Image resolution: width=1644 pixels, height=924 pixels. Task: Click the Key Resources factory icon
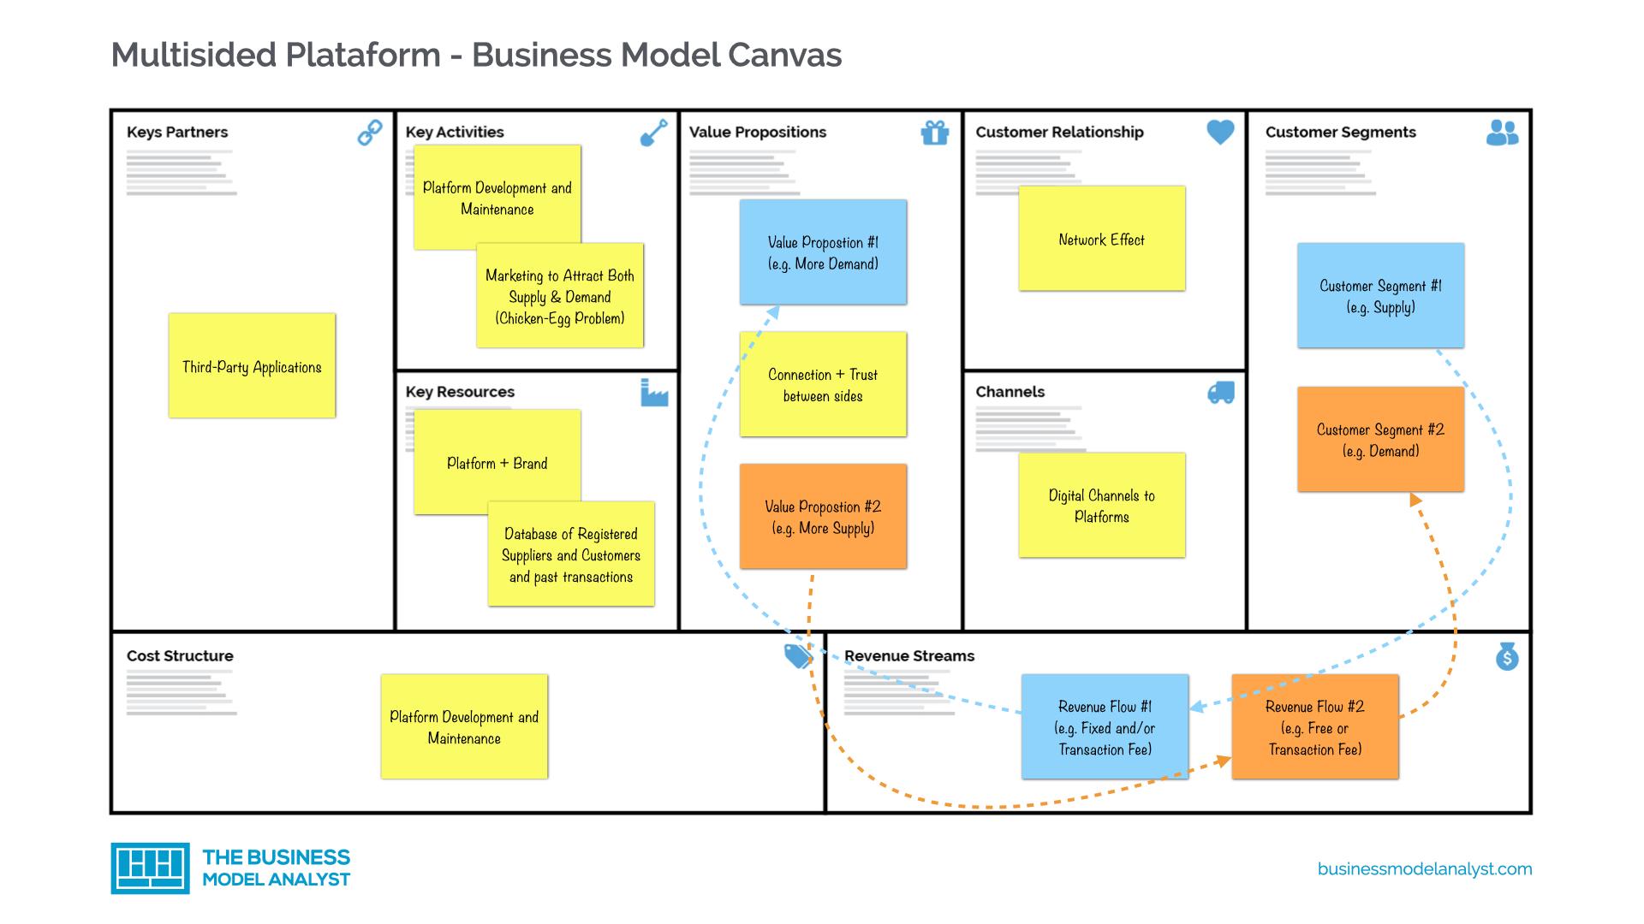click(x=654, y=392)
